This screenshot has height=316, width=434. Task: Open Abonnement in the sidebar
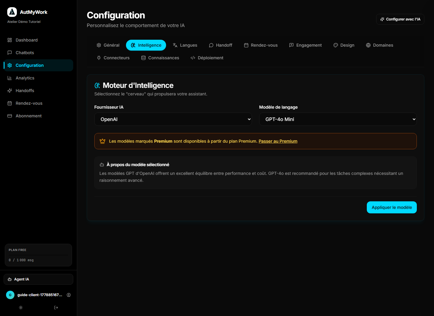(38, 116)
